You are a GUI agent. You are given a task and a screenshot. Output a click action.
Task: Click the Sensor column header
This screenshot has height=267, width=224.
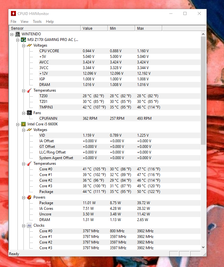[45, 28]
